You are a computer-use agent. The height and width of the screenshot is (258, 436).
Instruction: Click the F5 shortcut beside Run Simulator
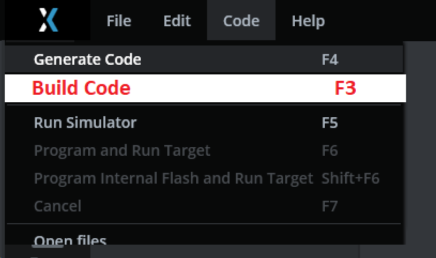(330, 123)
